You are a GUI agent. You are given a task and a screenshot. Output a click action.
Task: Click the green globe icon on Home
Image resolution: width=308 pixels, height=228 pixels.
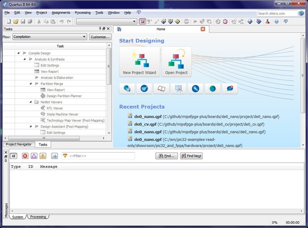213,88
